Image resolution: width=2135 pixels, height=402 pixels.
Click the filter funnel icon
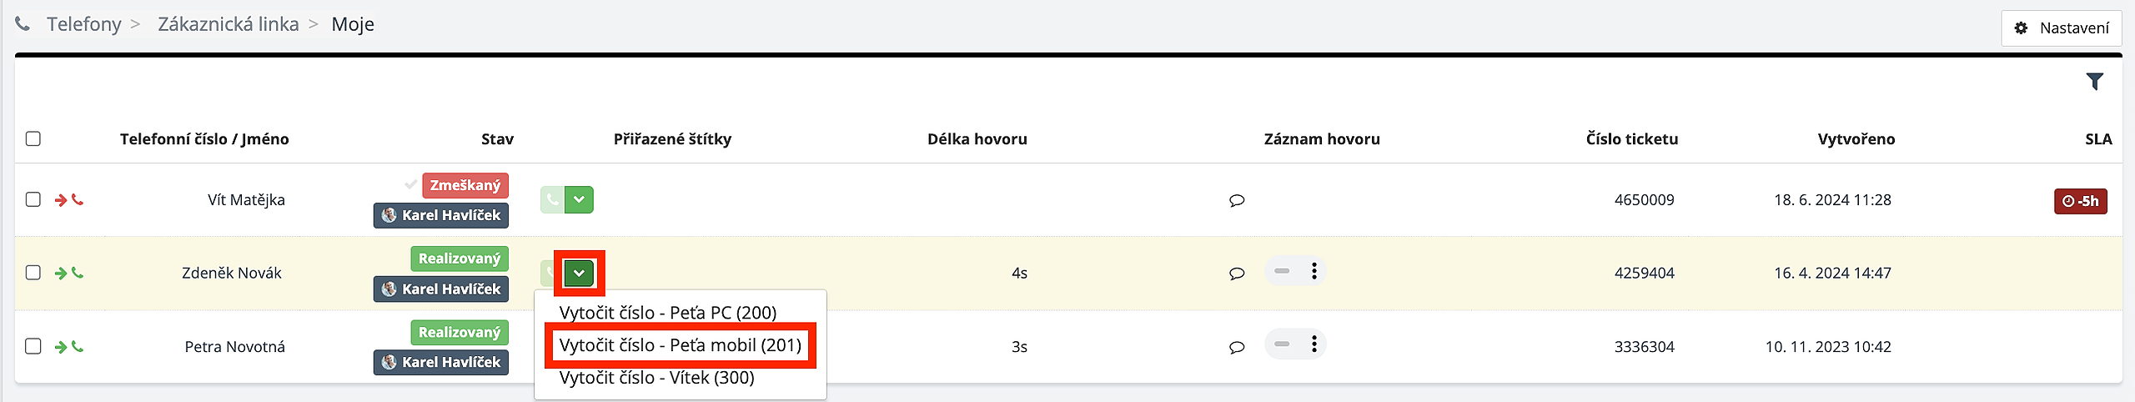click(2094, 81)
